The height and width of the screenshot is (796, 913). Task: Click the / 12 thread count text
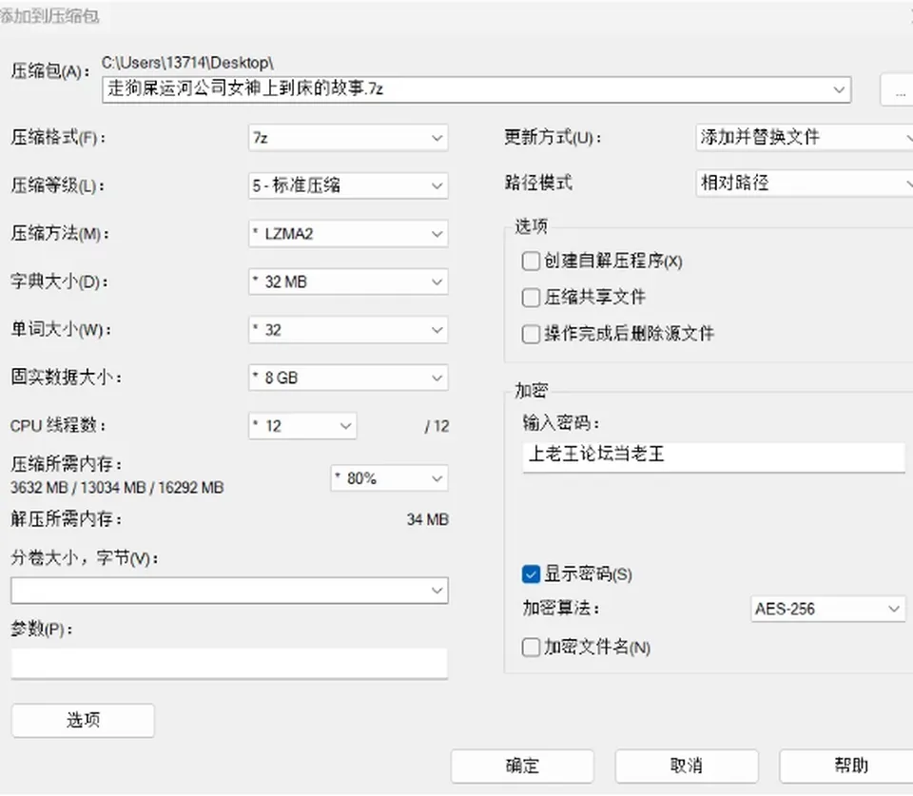point(437,427)
